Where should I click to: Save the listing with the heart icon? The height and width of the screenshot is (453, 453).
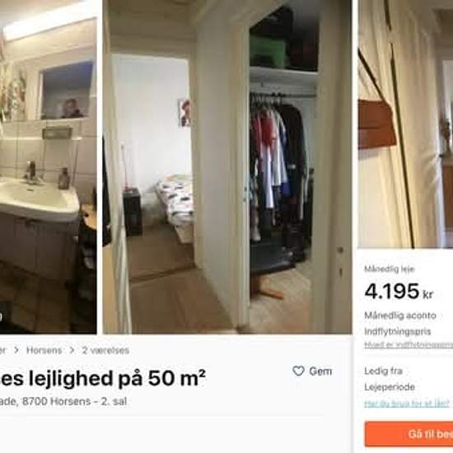coord(298,371)
